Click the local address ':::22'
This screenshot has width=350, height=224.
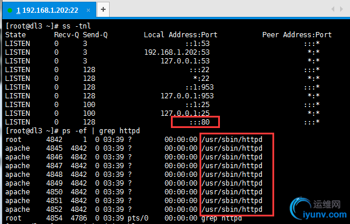coord(199,70)
